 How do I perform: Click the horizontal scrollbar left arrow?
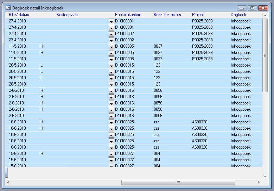[x=8, y=183]
